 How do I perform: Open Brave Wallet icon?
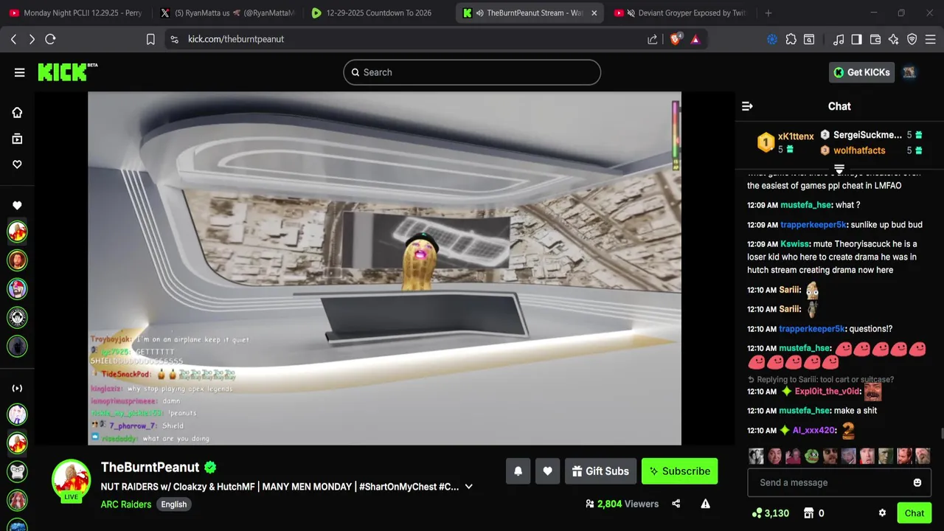pos(875,39)
